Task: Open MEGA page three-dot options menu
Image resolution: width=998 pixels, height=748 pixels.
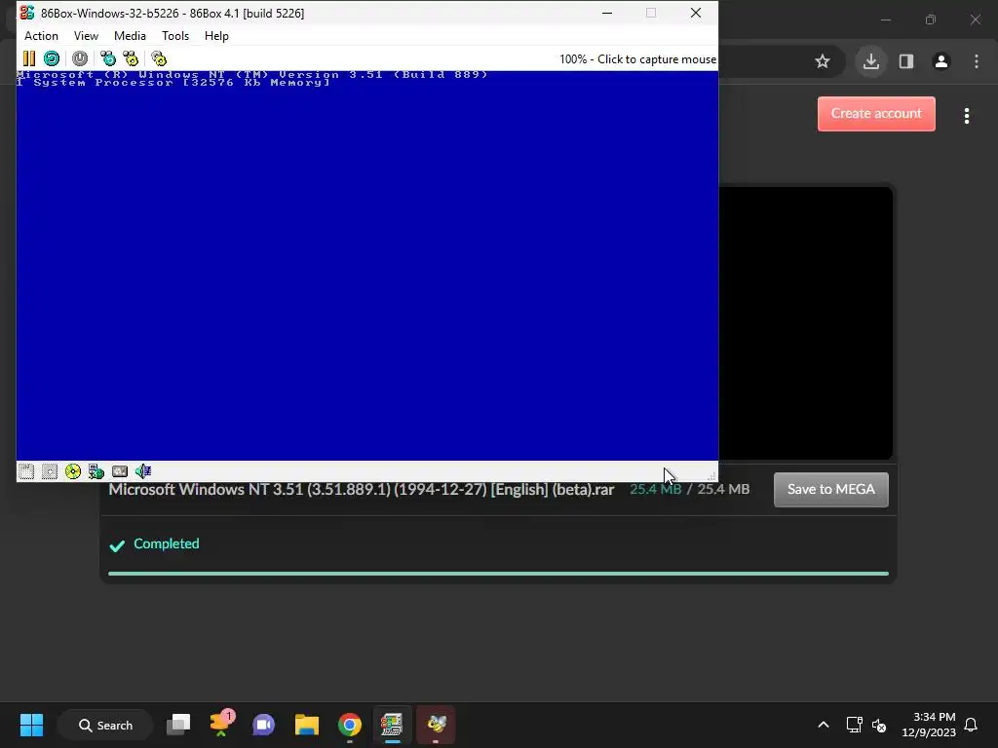Action: pyautogui.click(x=967, y=116)
